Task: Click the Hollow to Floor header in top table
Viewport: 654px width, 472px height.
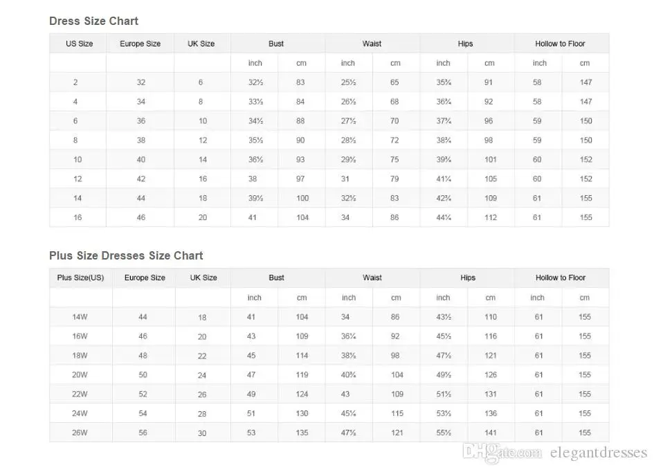Action: 560,44
